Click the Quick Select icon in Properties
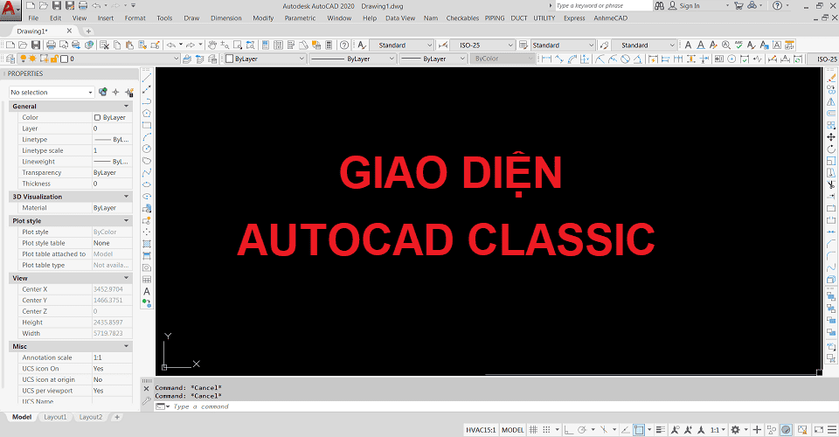 (129, 92)
